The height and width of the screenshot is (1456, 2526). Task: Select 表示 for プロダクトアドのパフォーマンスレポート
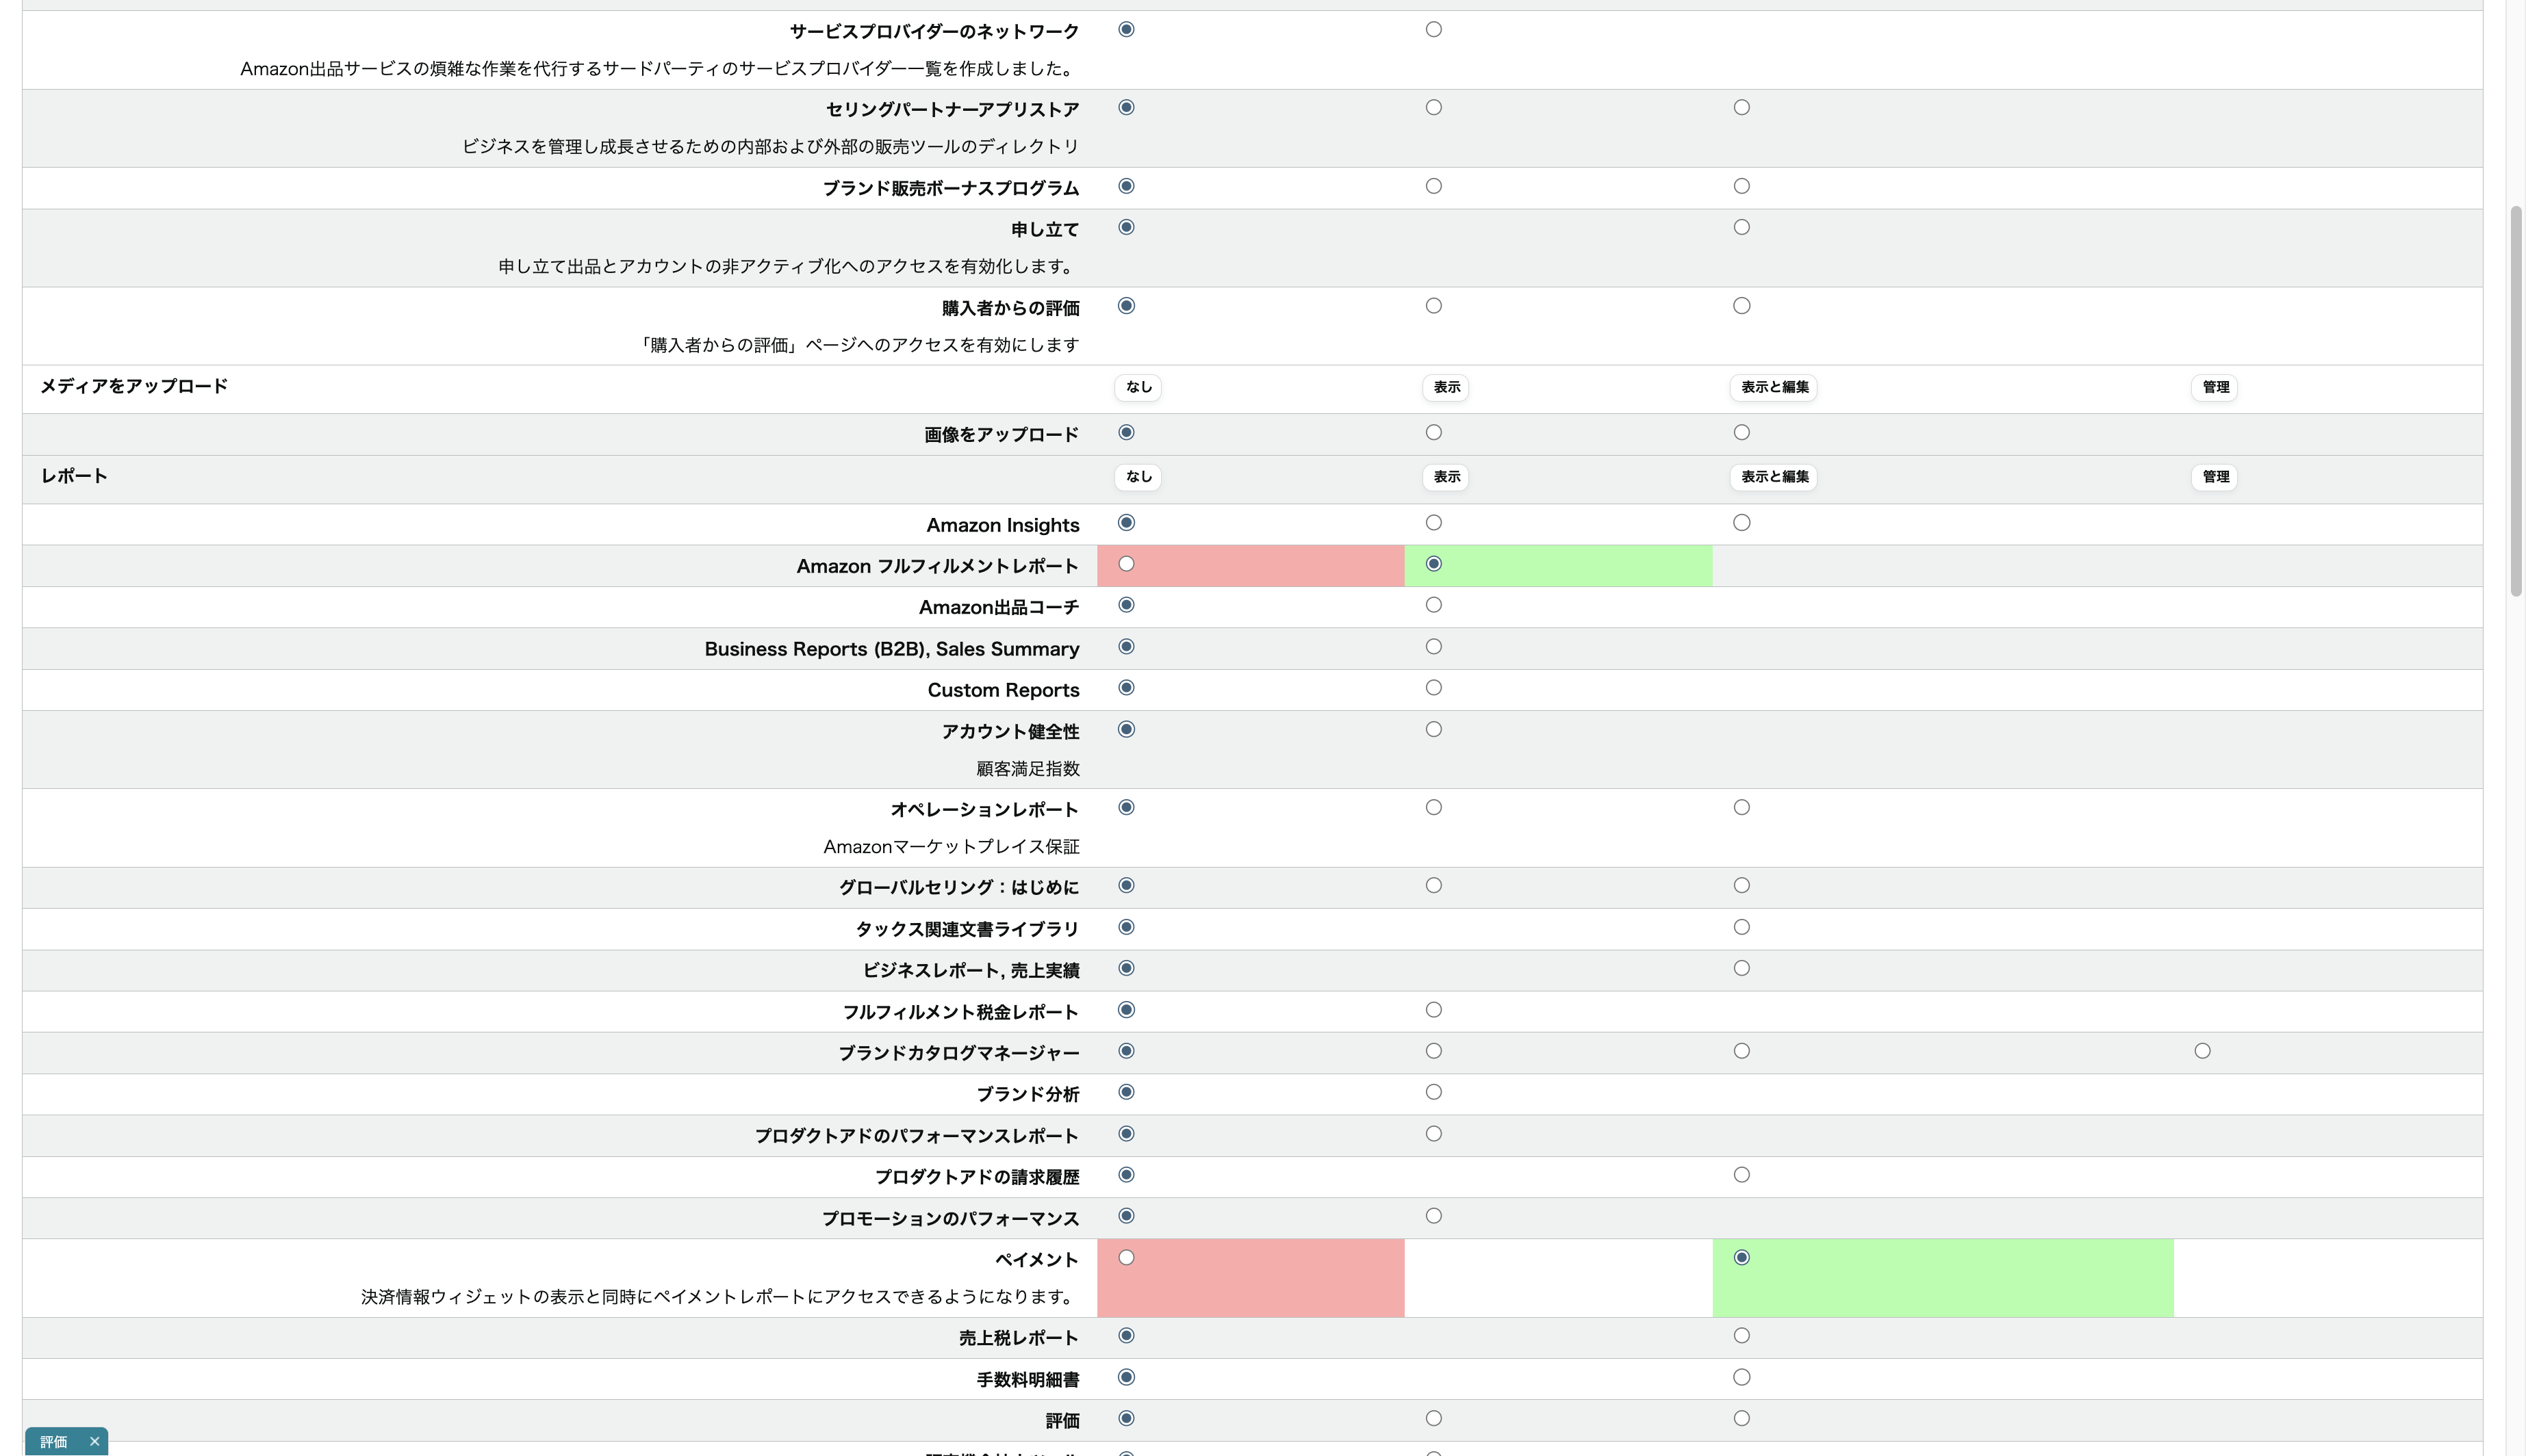click(x=1433, y=1134)
